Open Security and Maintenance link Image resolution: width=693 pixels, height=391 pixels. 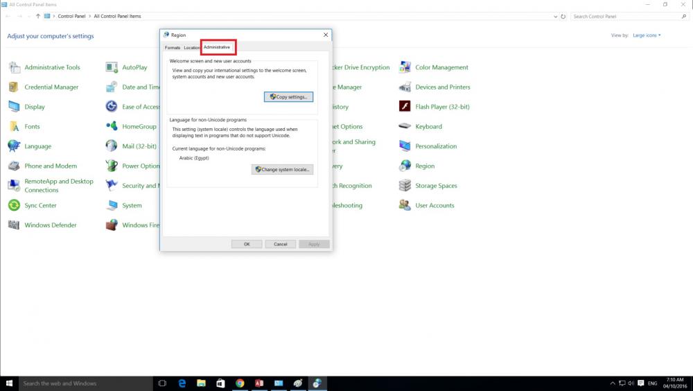tap(141, 186)
